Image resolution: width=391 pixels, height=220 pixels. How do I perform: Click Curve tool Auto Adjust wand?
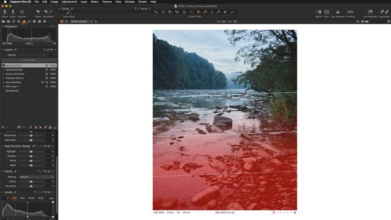[68, 13]
